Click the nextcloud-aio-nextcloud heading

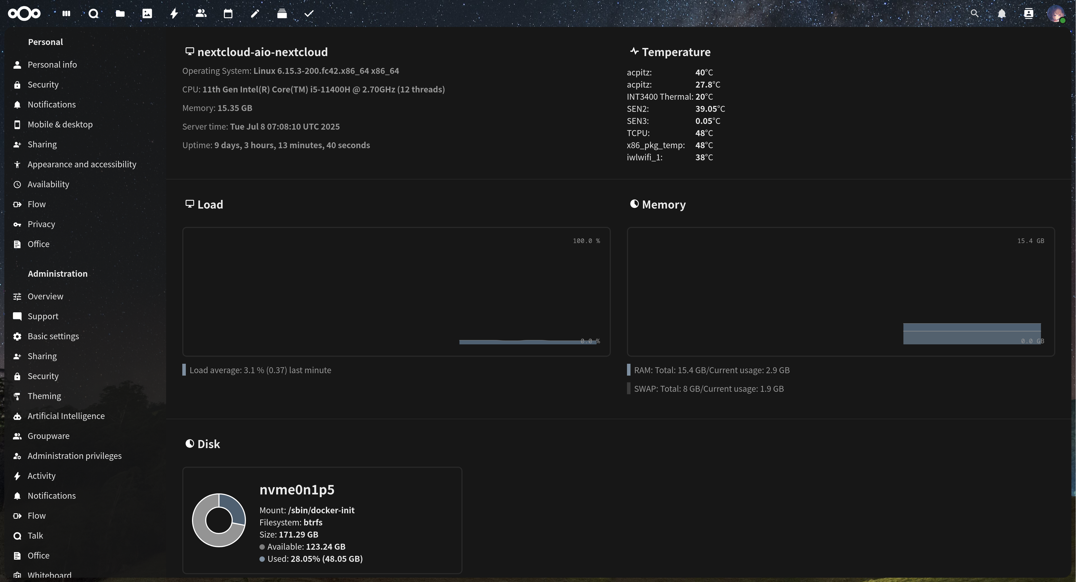[x=262, y=52]
